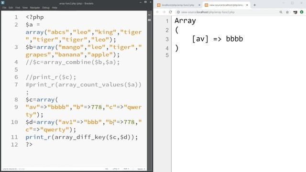Open the Help menu in Brackets
Image resolution: width=306 pixels, height=172 pixels.
point(55,8)
